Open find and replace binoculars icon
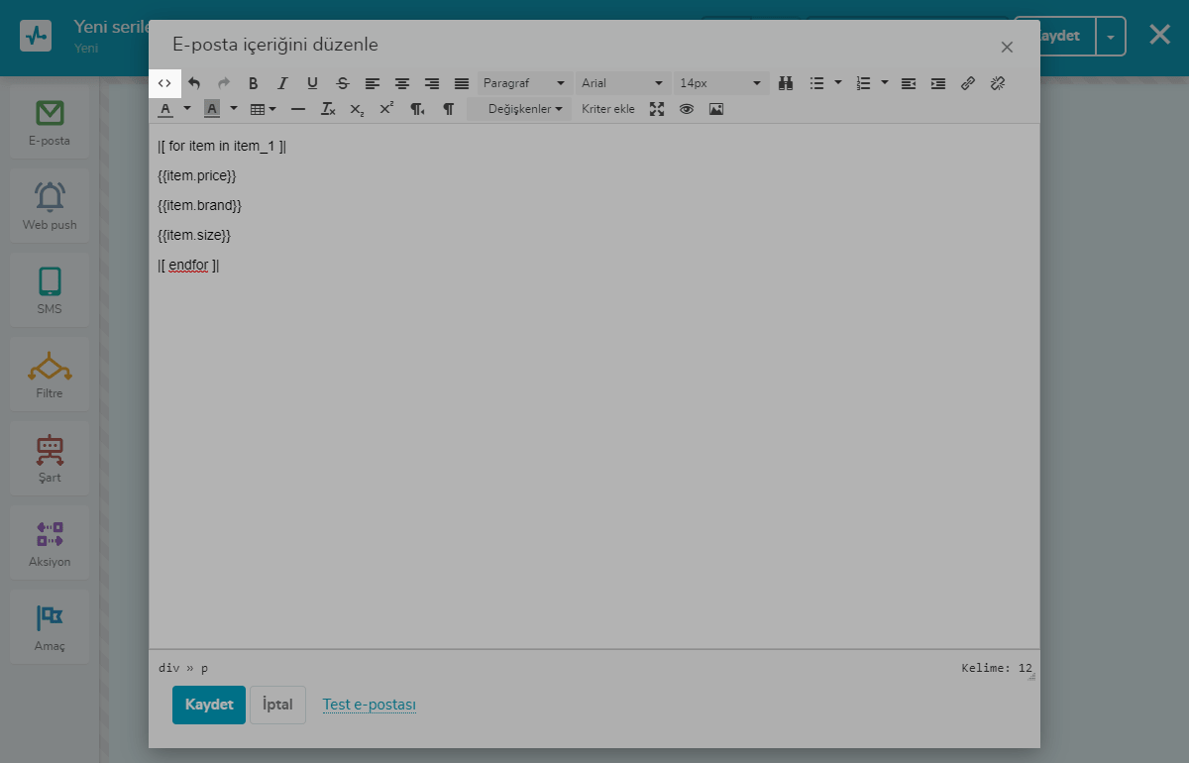Image resolution: width=1189 pixels, height=763 pixels. (786, 83)
